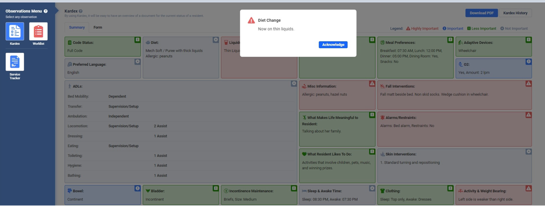The width and height of the screenshot is (545, 206).
Task: Click 'Alarms: Bed alarm, Restraints: No' text
Action: tap(407, 125)
